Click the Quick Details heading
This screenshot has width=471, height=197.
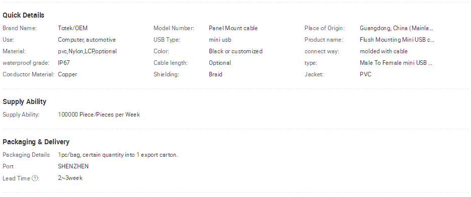(x=24, y=15)
